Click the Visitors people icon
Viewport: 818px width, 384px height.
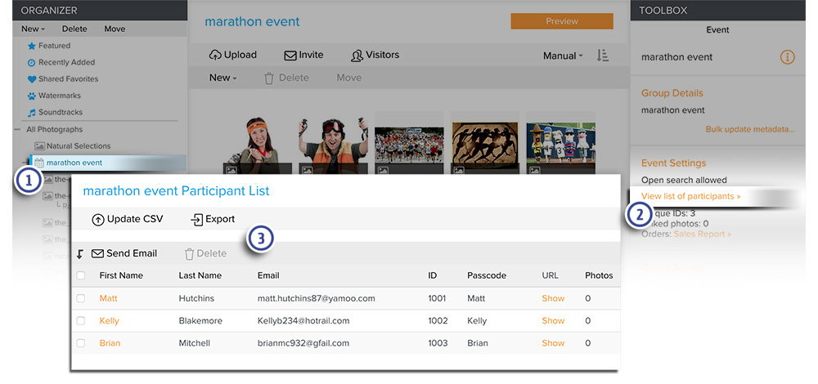pos(357,56)
